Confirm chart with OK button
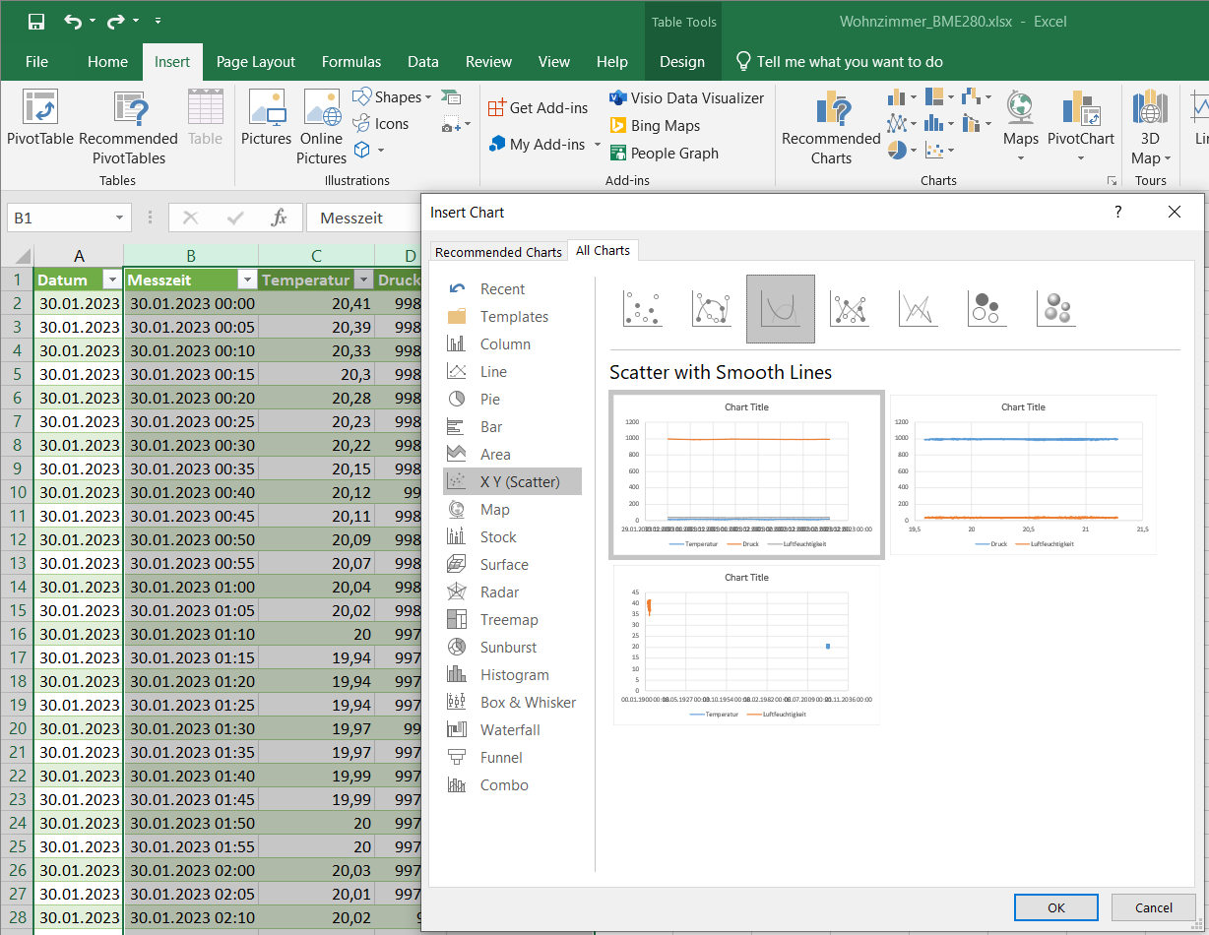Viewport: 1209px width, 935px height. [x=1056, y=907]
